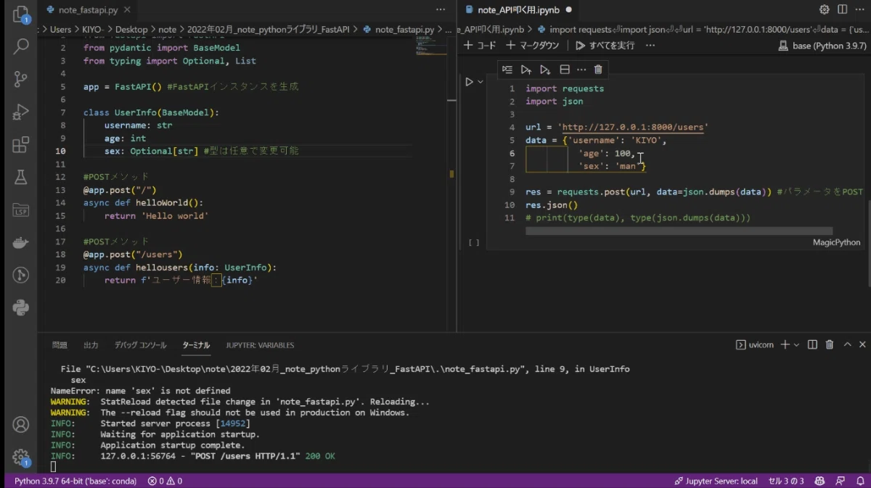Open run options dropdown beside cell run button
871x488 pixels.
point(481,82)
